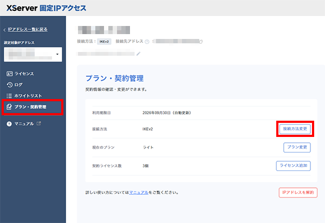Click the 接続方法変更 button
The width and height of the screenshot is (325, 223).
pyautogui.click(x=295, y=129)
